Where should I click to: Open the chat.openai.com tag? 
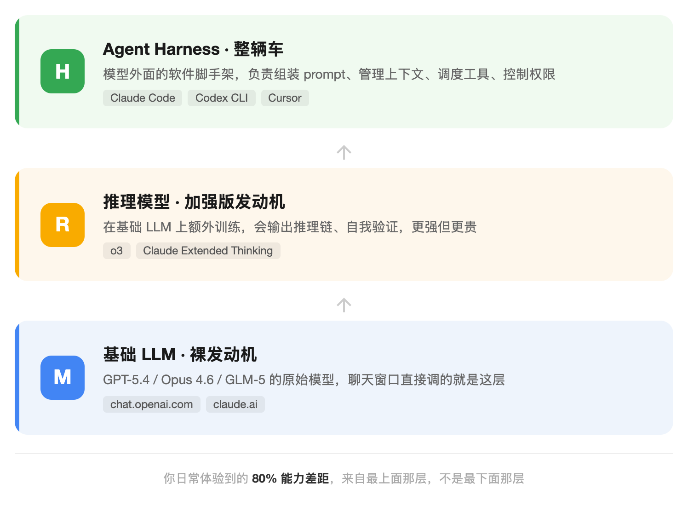[152, 404]
